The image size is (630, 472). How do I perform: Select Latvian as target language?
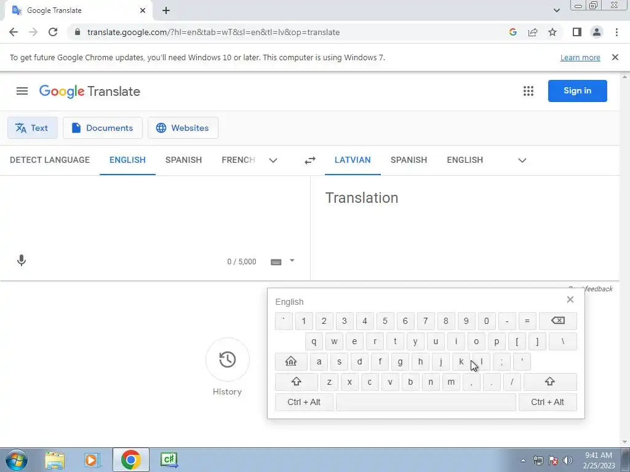pyautogui.click(x=353, y=160)
